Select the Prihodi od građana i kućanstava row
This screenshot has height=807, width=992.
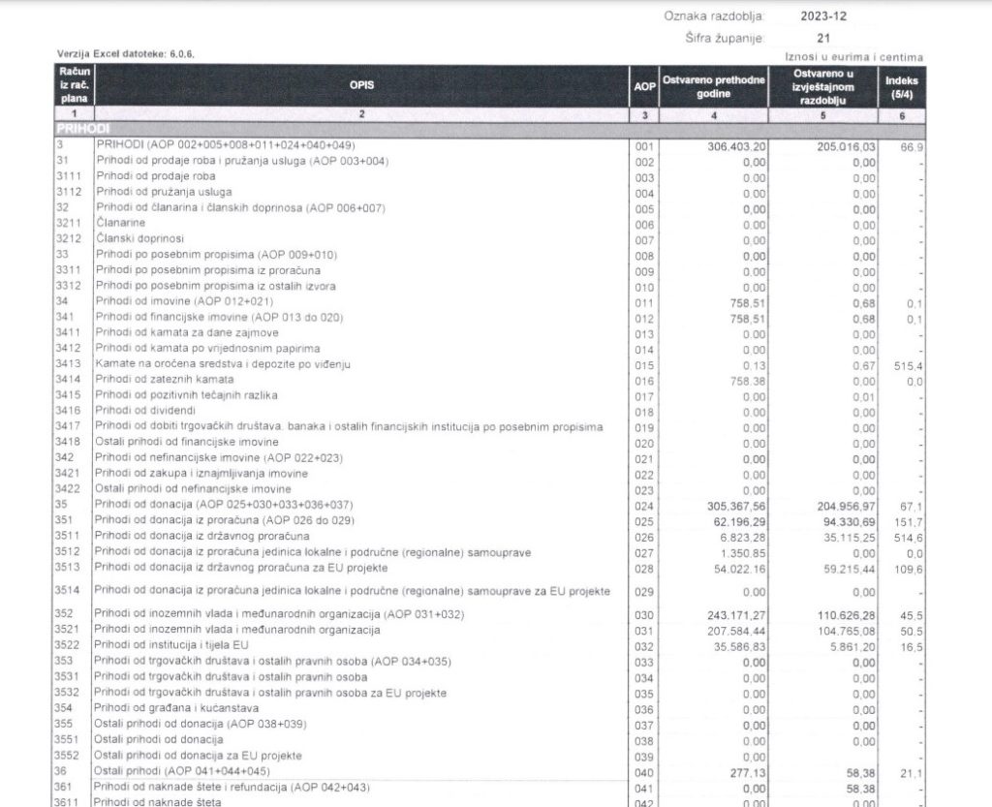(170, 708)
